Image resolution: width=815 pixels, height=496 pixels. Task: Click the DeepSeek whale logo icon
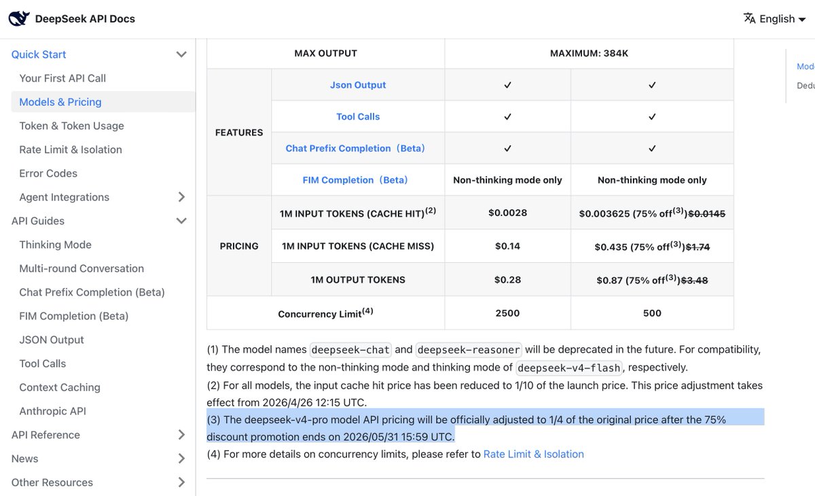pos(18,19)
